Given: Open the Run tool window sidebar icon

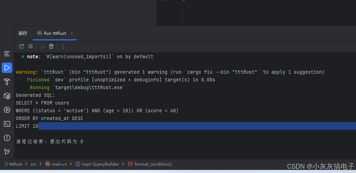Looking at the screenshot, I should pos(7,68).
